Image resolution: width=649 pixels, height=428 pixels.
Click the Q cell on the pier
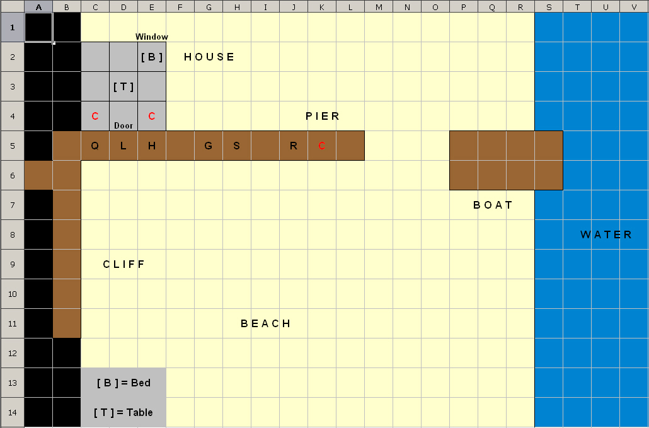pyautogui.click(x=95, y=146)
